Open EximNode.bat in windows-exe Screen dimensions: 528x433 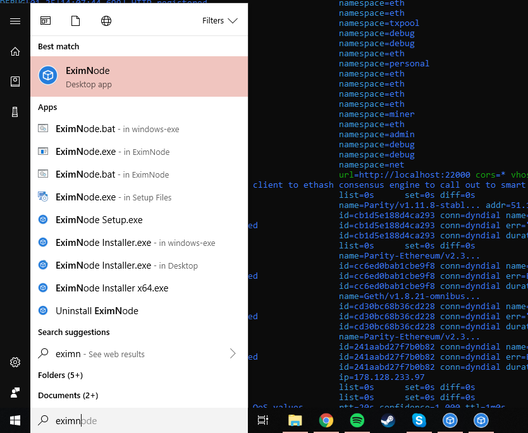point(139,129)
